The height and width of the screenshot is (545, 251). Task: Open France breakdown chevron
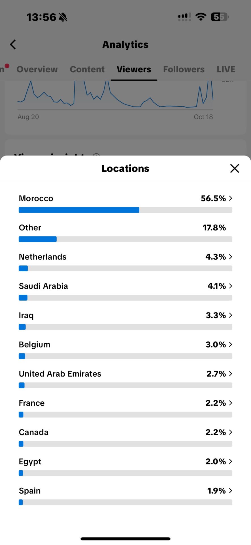[x=231, y=403]
